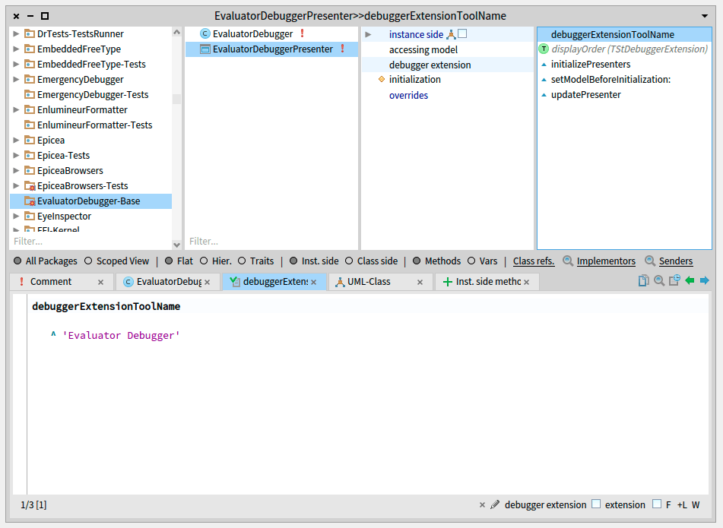Click the copy pages icon in the tab toolbar

coord(644,281)
